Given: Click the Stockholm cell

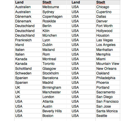Looking at the screenshot, I should tap(54, 73).
